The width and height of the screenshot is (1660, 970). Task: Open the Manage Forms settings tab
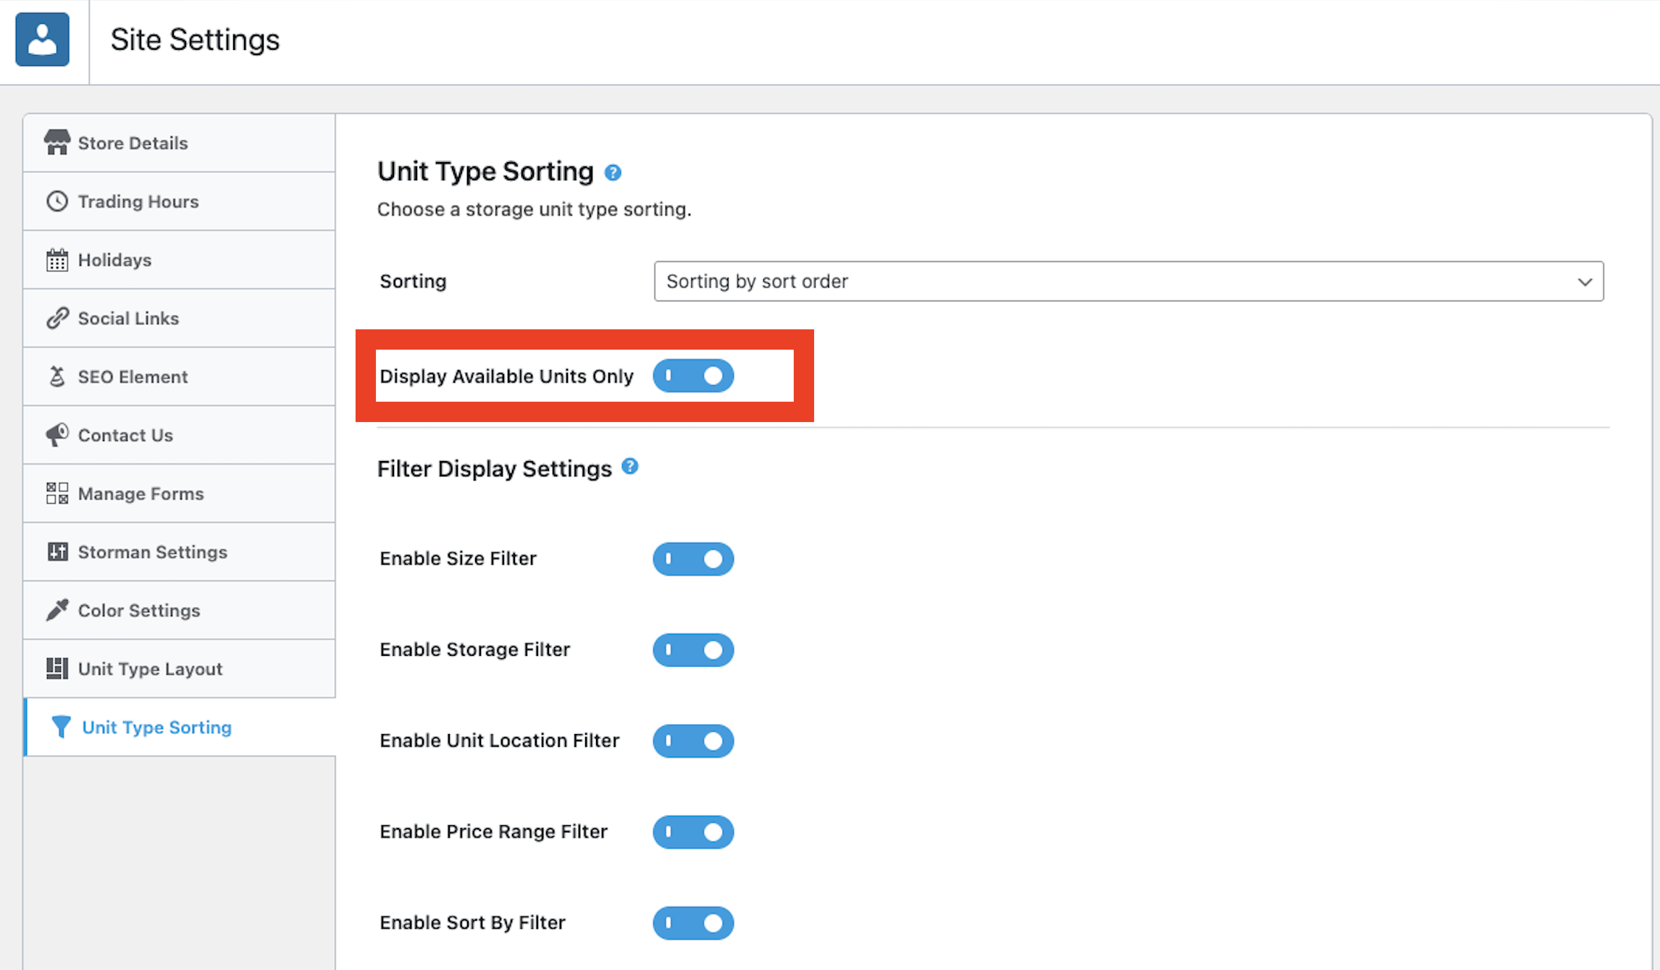[x=141, y=494]
